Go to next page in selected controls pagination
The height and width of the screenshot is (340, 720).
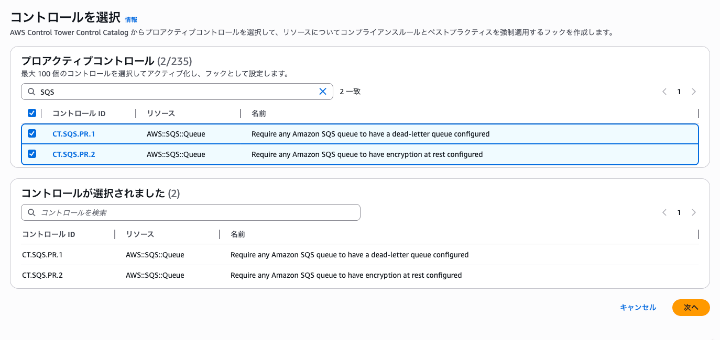694,212
